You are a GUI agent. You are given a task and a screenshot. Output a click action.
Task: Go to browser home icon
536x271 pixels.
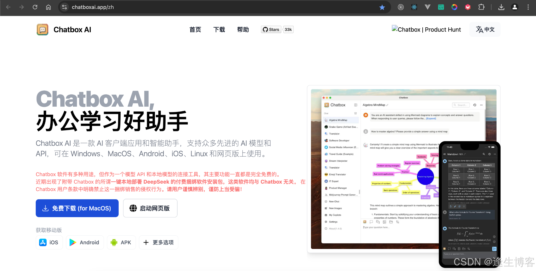[48, 7]
